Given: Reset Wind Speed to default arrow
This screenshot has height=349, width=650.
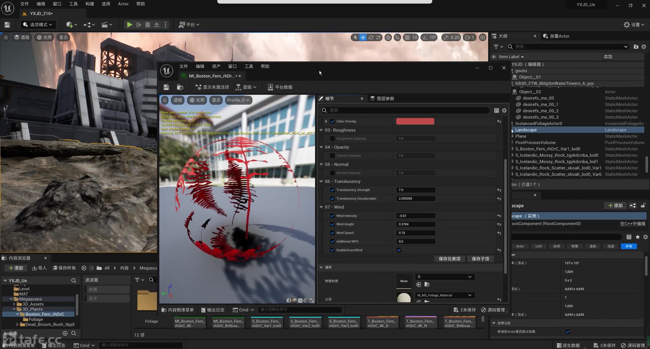Looking at the screenshot, I should [x=499, y=233].
